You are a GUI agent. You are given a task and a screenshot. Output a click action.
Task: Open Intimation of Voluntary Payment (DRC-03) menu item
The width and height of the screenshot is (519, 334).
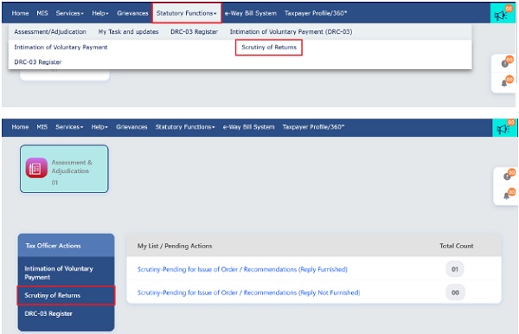pyautogui.click(x=291, y=32)
